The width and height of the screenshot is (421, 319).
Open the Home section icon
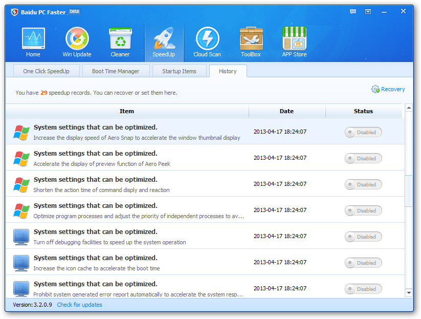coord(33,38)
